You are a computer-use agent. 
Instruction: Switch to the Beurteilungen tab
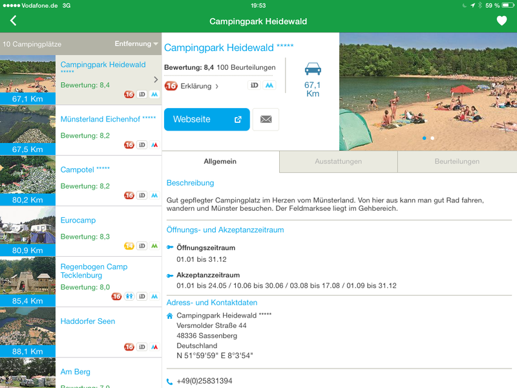pos(457,162)
